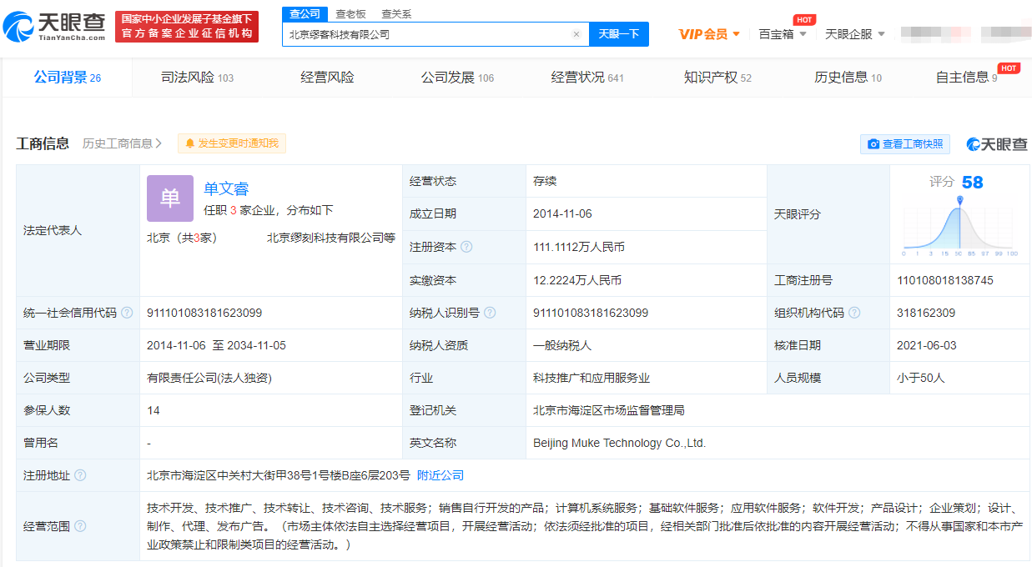The image size is (1032, 567).
Task: Open the 历史信息 tab
Action: [x=848, y=78]
